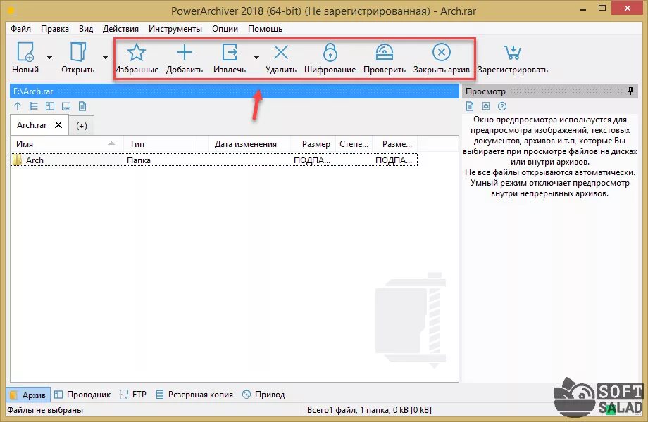Screen dimensions: 648x422
Task: Select the Arch folder row
Action: (x=214, y=160)
